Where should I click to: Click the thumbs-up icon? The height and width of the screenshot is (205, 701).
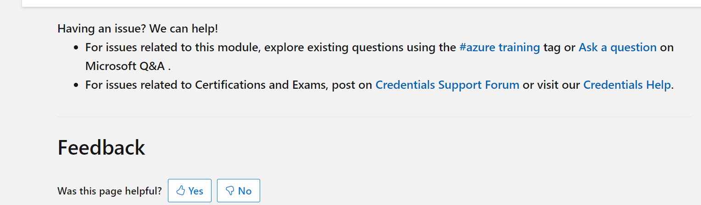point(181,191)
